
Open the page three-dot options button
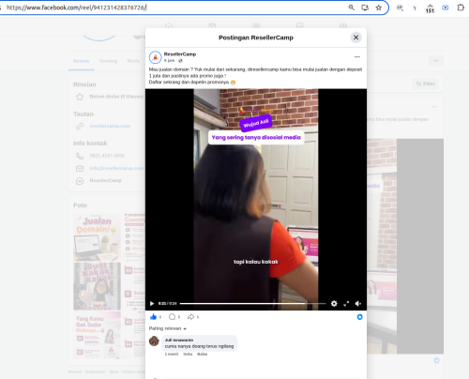(x=436, y=61)
